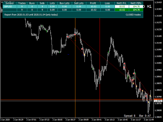The width and height of the screenshot is (163, 122).
Task: Click the Nett P/L column header
Action: click(122, 3)
